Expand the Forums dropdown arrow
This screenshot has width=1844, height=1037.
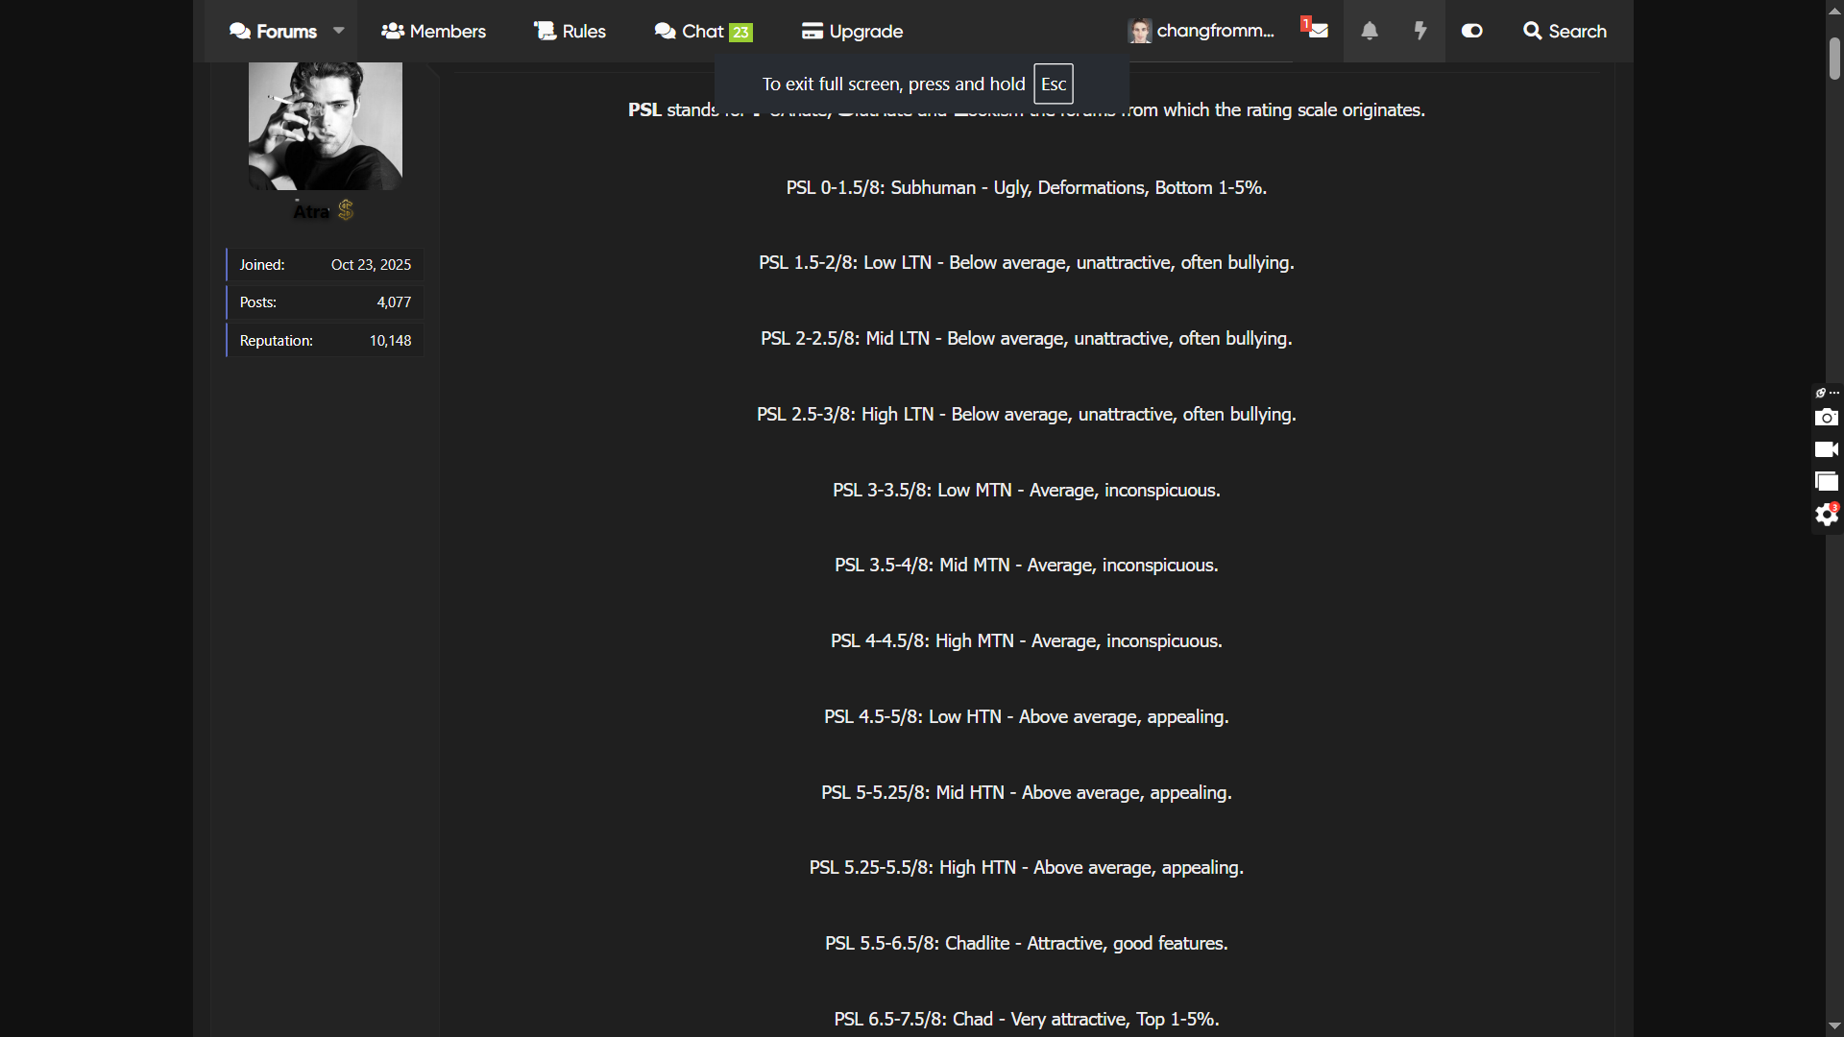pos(339,31)
